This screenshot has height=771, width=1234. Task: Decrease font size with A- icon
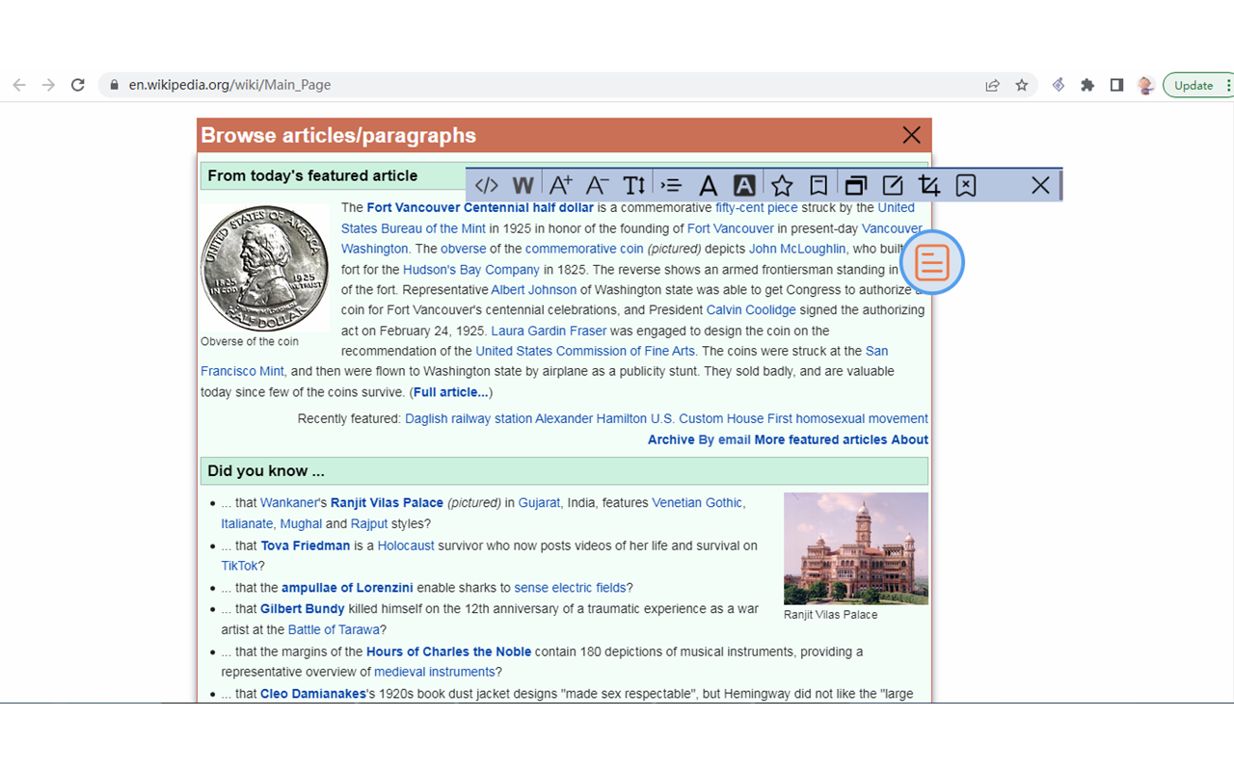click(x=597, y=185)
